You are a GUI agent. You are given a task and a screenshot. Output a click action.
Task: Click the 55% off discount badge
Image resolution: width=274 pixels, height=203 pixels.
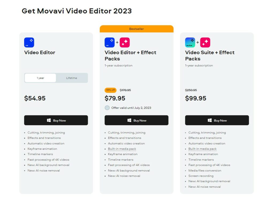point(111,90)
